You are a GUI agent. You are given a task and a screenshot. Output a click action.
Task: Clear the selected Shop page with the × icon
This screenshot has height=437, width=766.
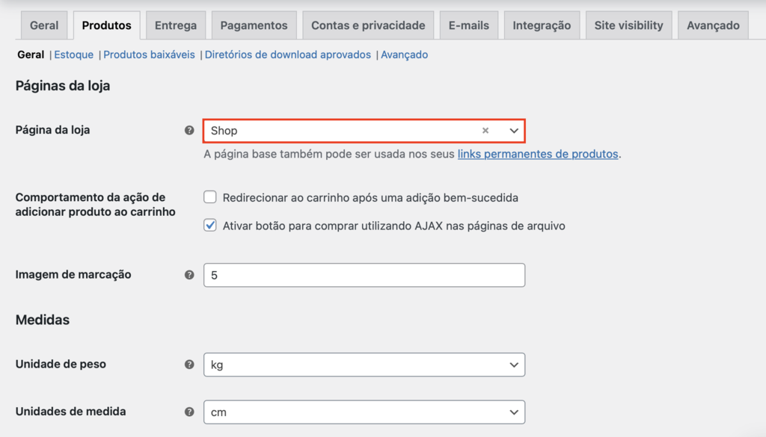coord(485,130)
